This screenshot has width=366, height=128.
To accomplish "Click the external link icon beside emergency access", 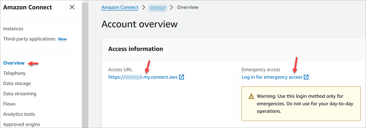I will click(x=306, y=77).
